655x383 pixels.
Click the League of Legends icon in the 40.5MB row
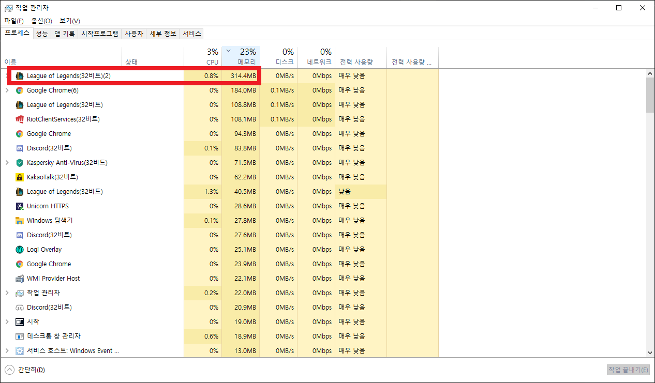click(20, 192)
